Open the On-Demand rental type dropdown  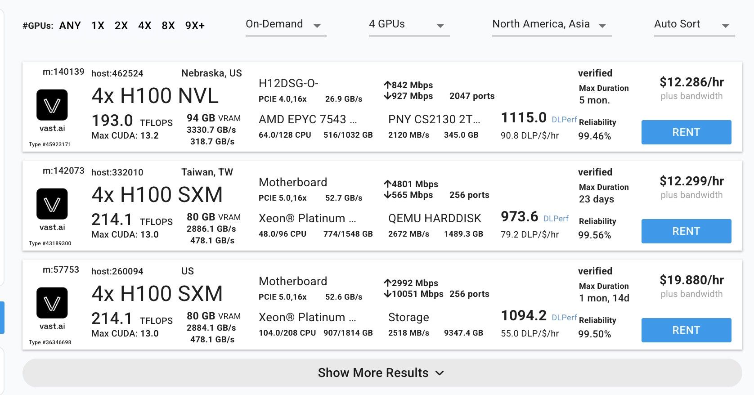(286, 25)
